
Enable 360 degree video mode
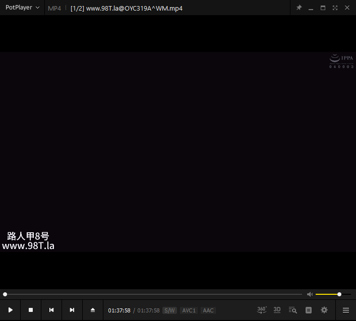(262, 310)
